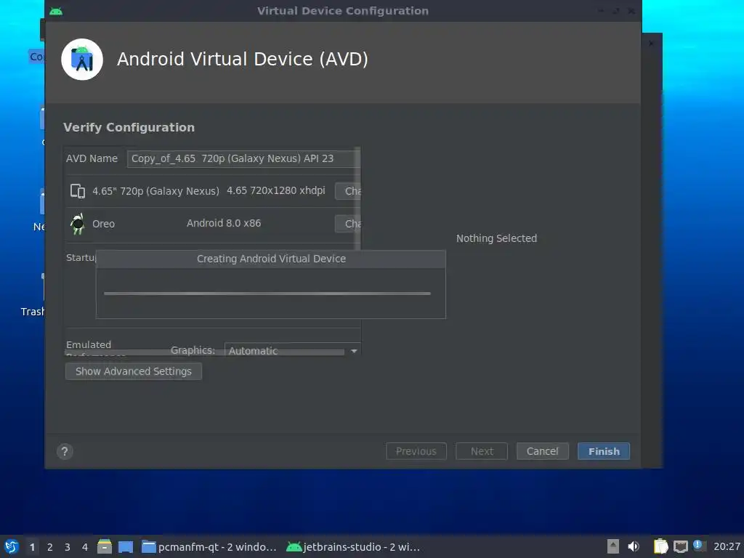Image resolution: width=744 pixels, height=558 pixels.
Task: Click Show Advanced Settings button
Action: [134, 371]
